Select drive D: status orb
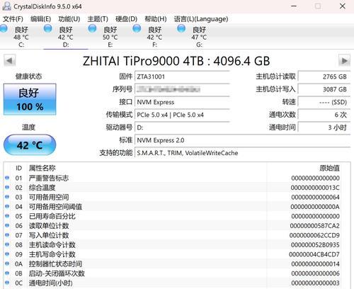Image resolution: width=354 pixels, height=289 pixels. [48, 28]
